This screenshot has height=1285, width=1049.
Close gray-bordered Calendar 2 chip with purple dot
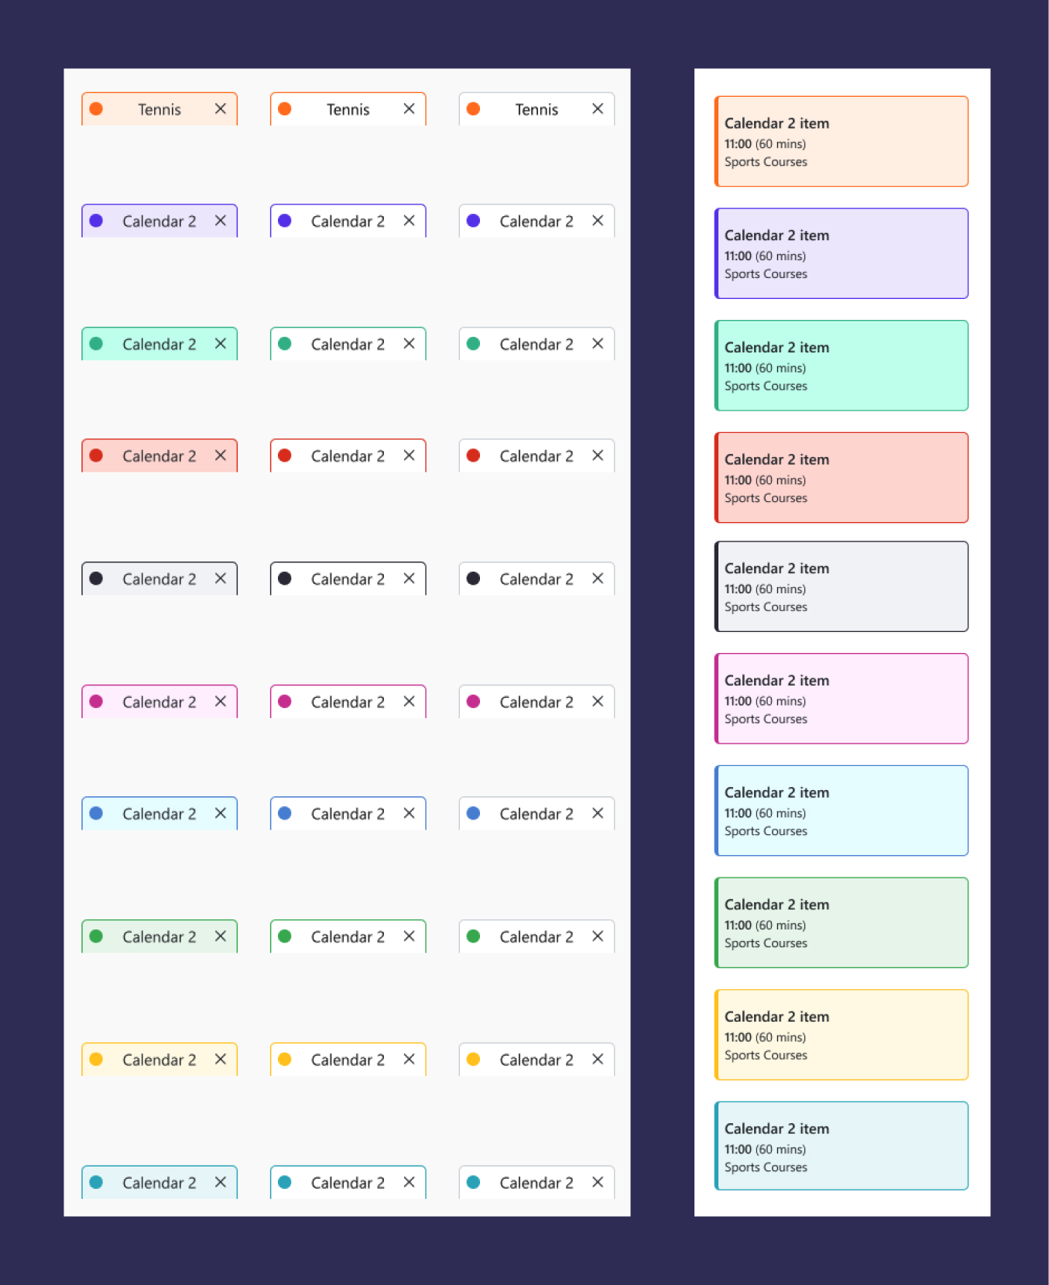click(x=598, y=221)
